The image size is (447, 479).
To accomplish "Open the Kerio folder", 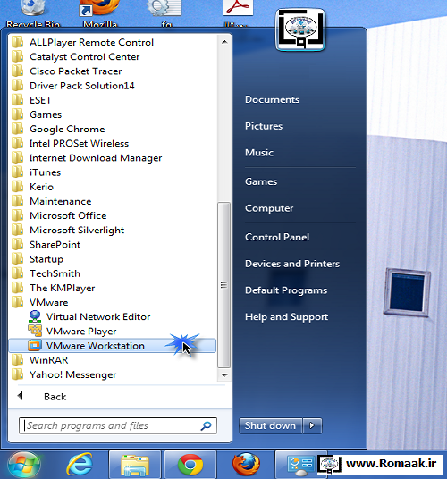I will 41,187.
